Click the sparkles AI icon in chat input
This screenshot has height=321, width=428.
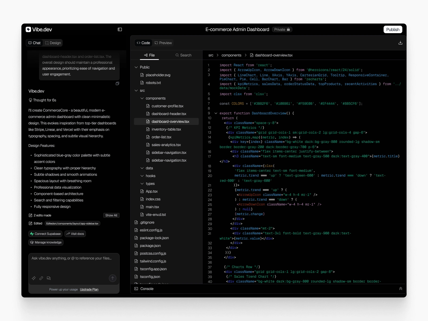(34, 278)
